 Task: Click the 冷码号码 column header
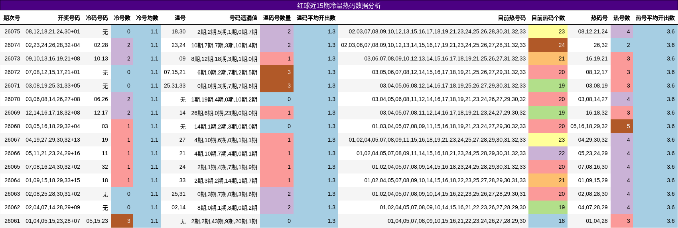click(x=97, y=18)
